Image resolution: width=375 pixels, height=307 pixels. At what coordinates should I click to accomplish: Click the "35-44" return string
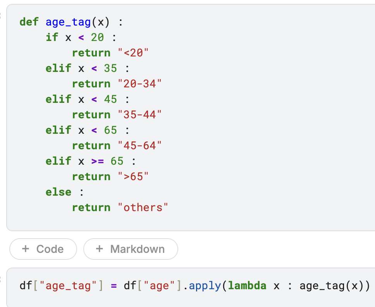point(140,114)
